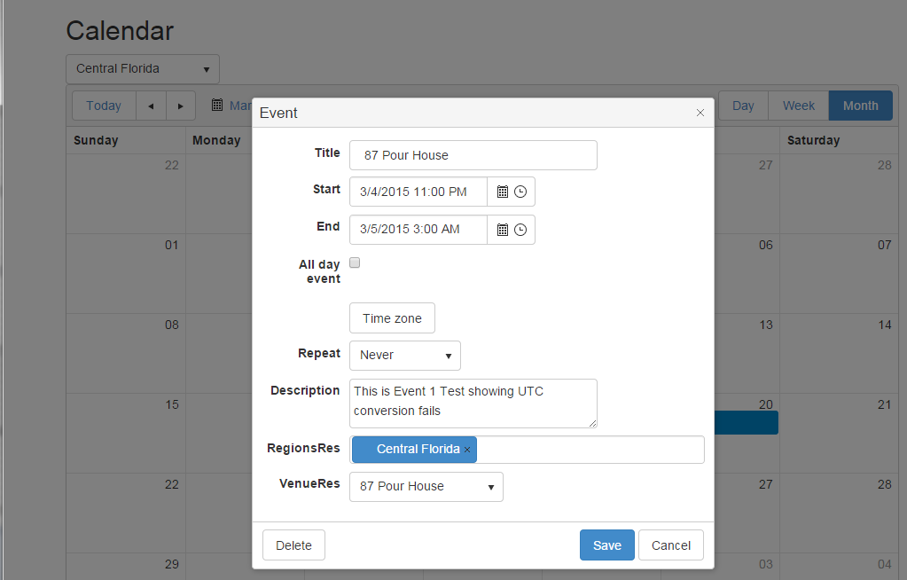Save the event

[x=606, y=545]
